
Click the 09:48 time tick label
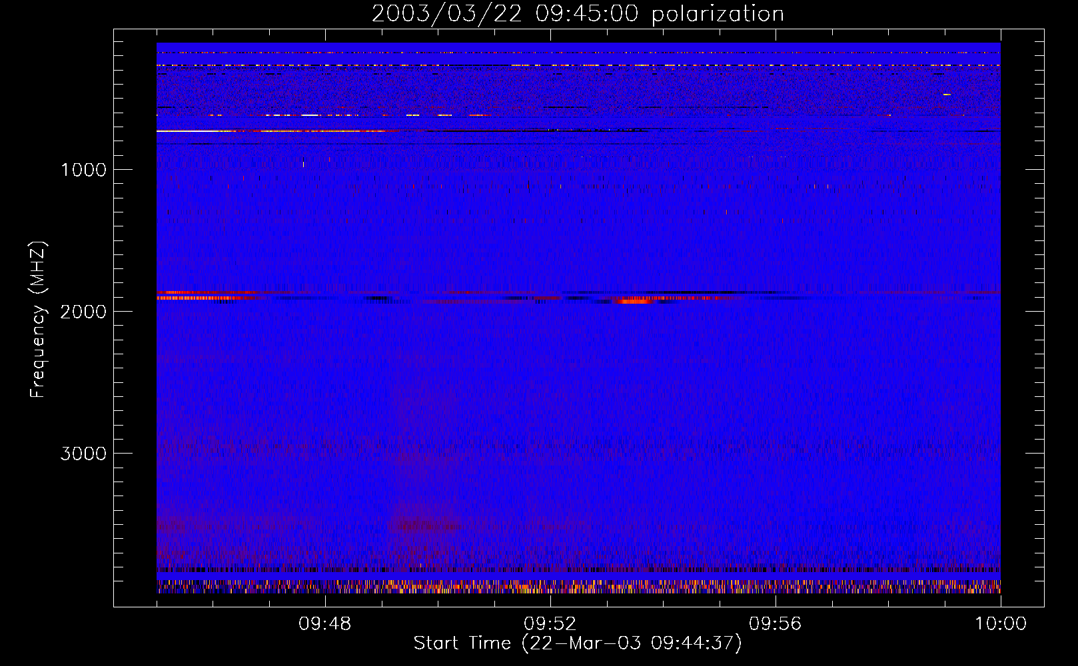(324, 624)
